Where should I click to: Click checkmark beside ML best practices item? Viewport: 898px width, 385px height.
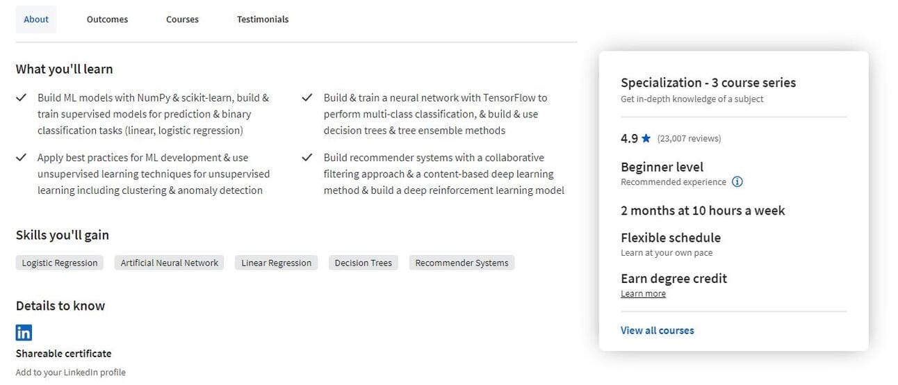click(x=22, y=158)
